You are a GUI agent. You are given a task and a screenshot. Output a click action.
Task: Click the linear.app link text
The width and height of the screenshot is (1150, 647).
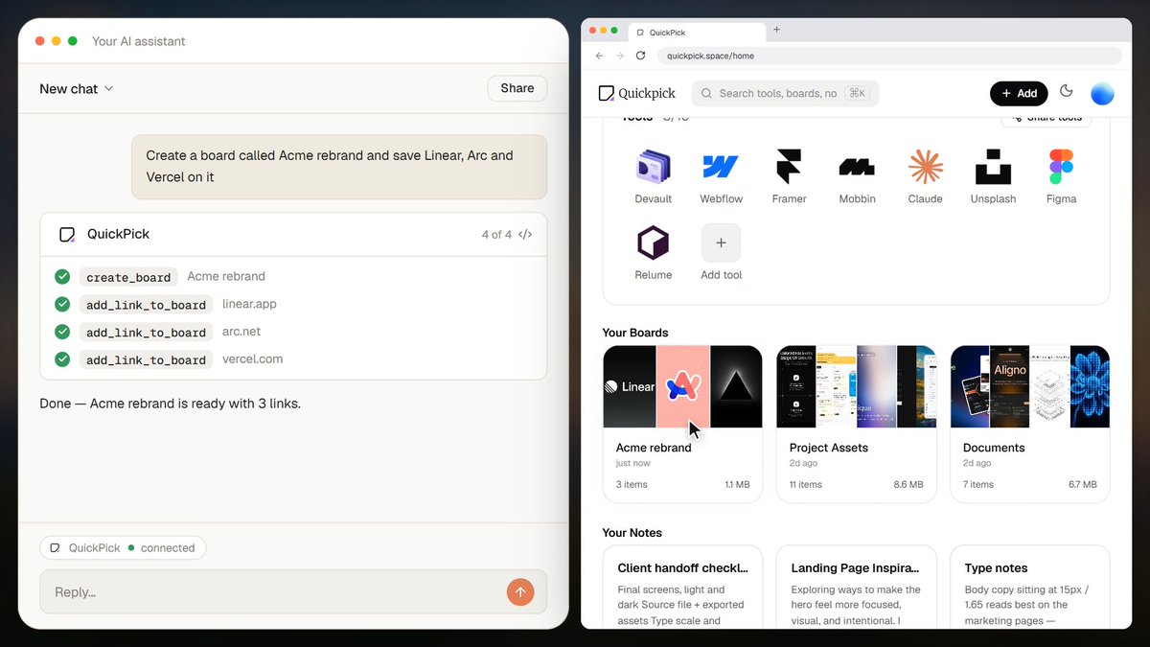pos(249,304)
